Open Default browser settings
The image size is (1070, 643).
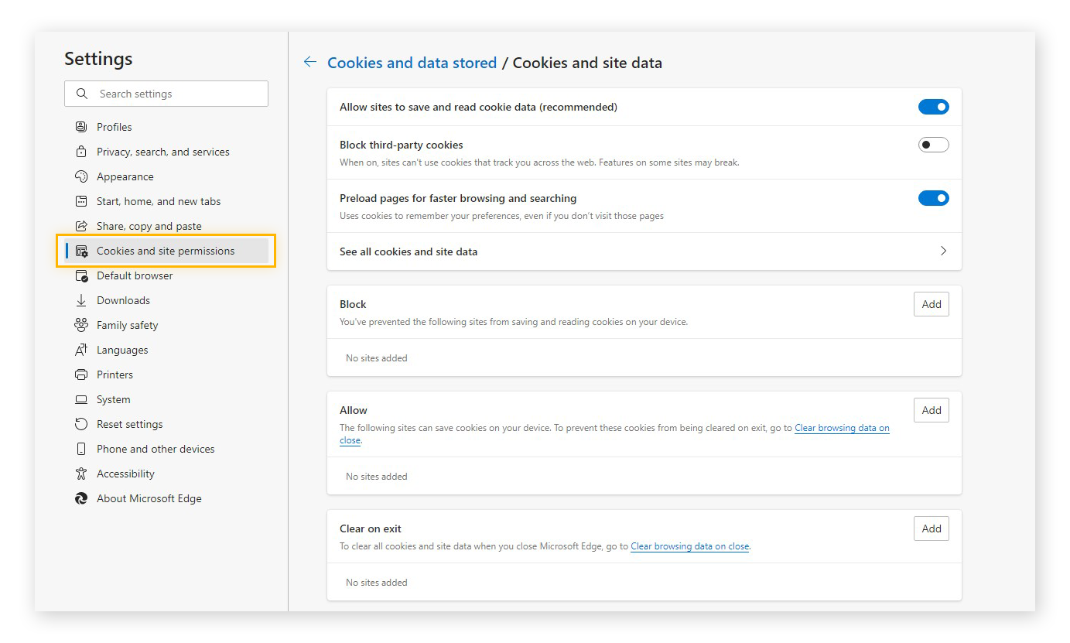tap(80, 275)
